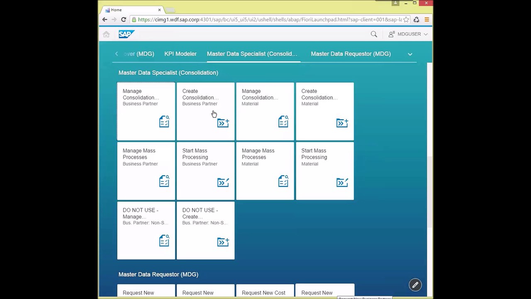
Task: Go to launchpad Home icon
Action: pyautogui.click(x=106, y=34)
